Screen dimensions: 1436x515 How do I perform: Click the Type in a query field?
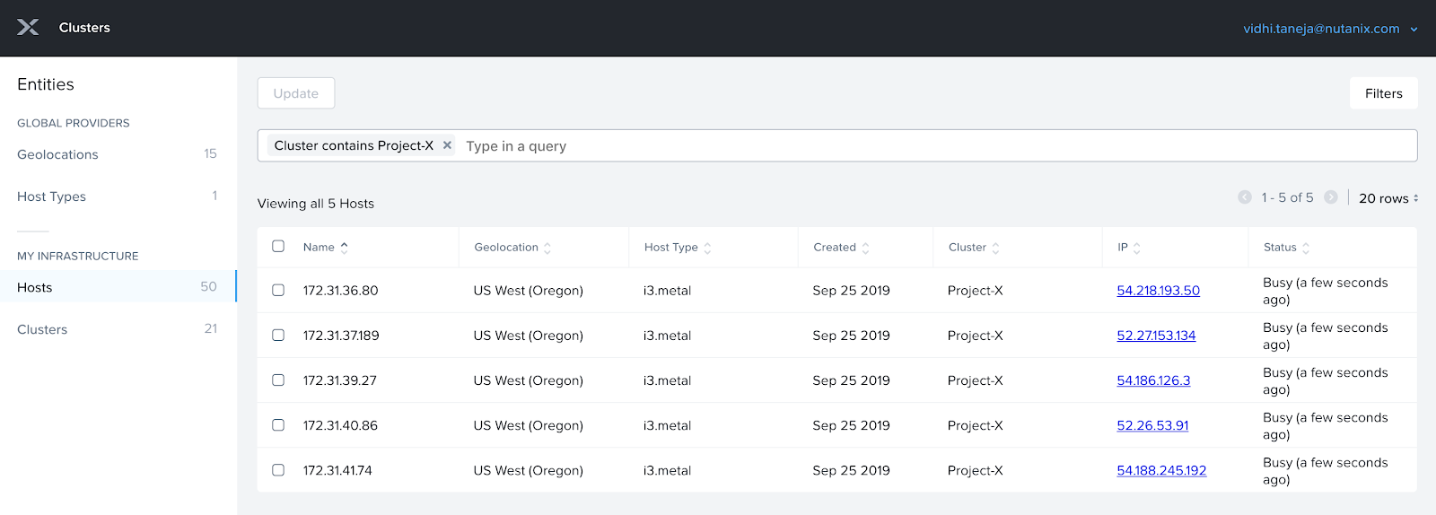[x=933, y=146]
